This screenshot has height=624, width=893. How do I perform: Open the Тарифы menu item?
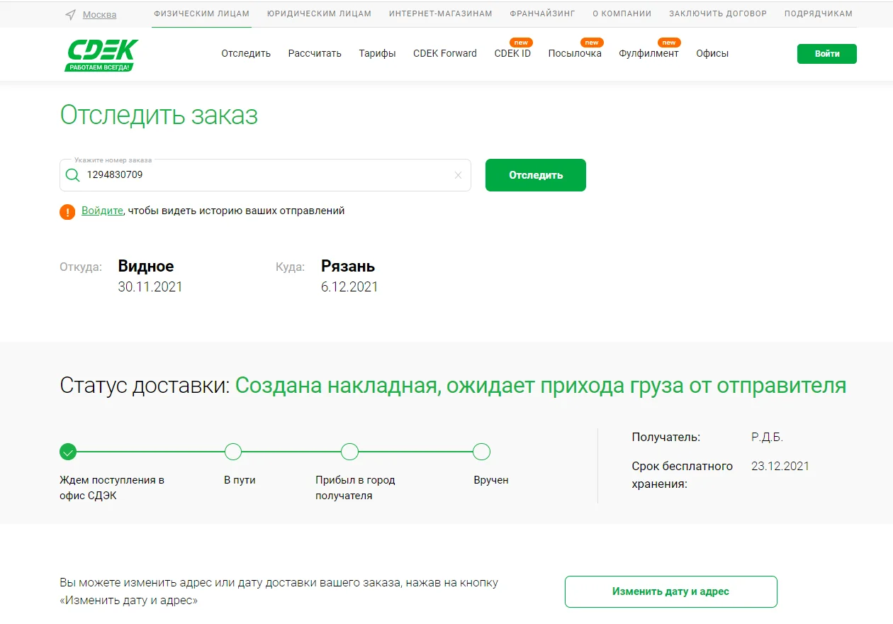coord(377,53)
